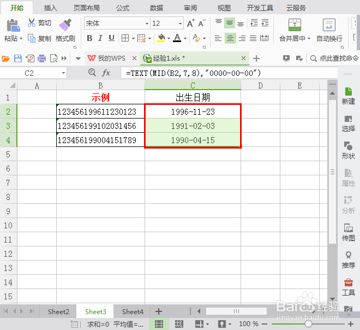This screenshot has height=330, width=360.
Task: Save the workbook with disk icon
Action: coord(18,58)
